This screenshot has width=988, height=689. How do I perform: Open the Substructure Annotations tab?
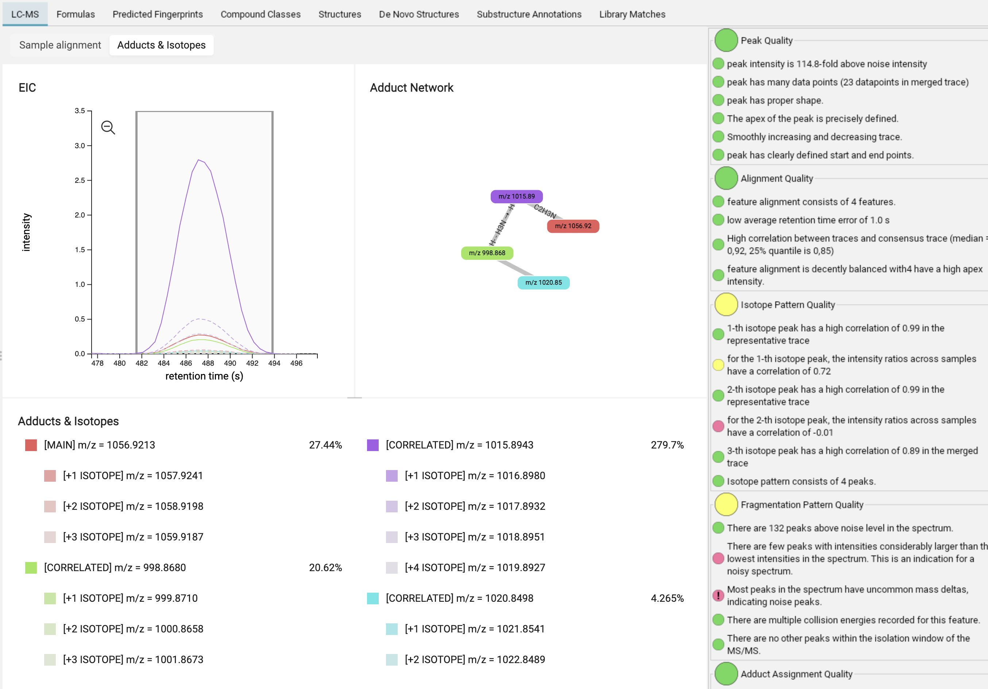(529, 14)
